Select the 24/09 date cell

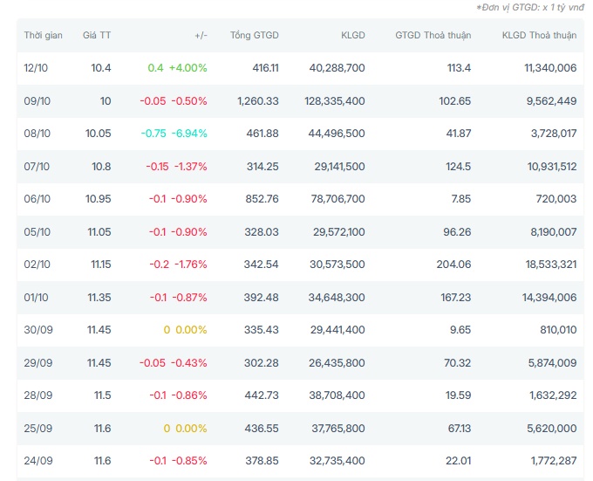(x=38, y=461)
